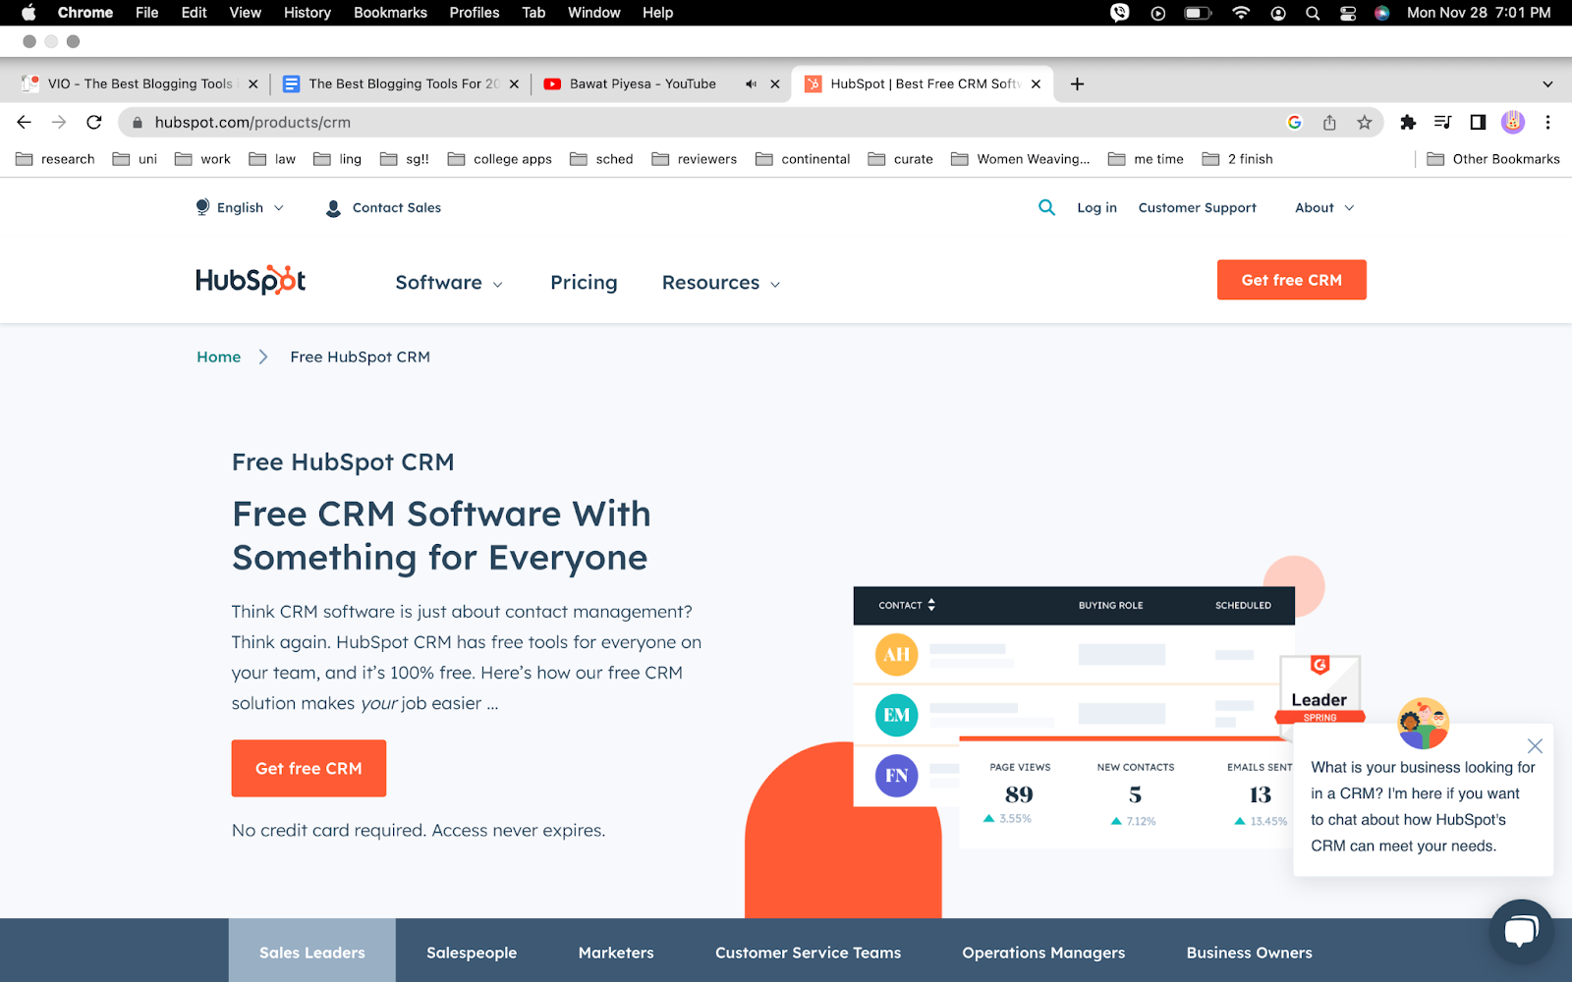Open Siri from the menu bar
This screenshot has height=982, width=1572.
(x=1381, y=13)
